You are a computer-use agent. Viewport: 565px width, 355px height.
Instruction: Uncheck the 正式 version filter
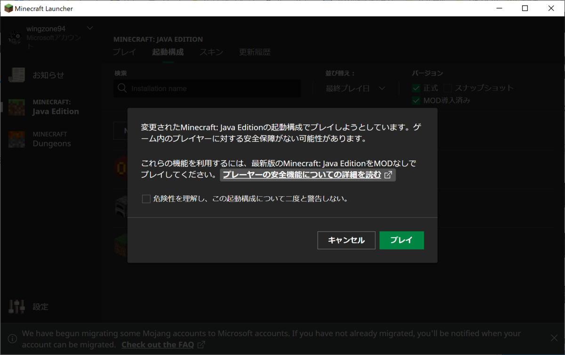416,88
